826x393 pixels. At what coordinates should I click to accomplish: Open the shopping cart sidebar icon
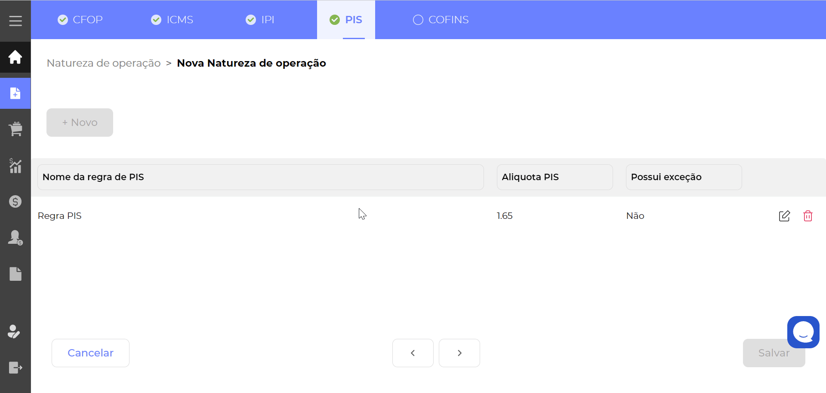click(x=15, y=129)
